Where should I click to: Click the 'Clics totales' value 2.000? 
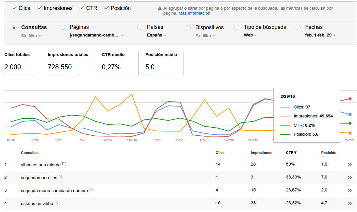pyautogui.click(x=13, y=67)
